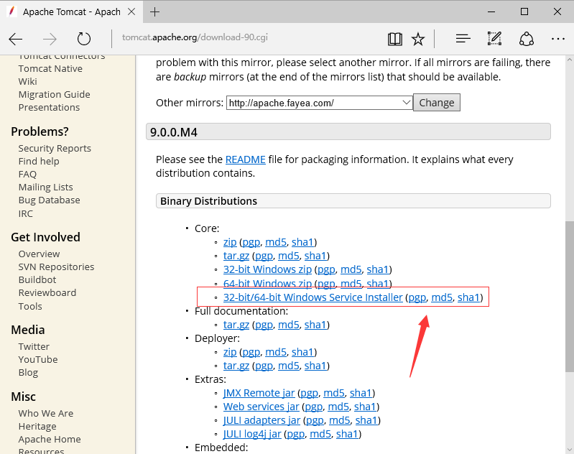Open the Share icon in toolbar
574x454 pixels.
click(526, 39)
